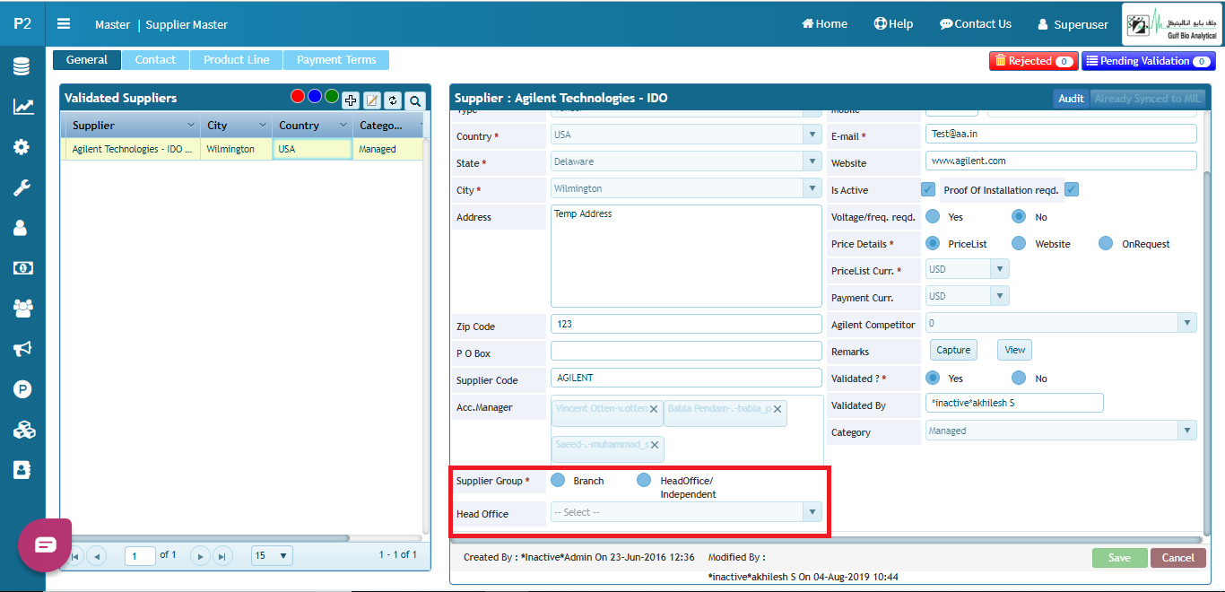Open the Category dropdown
Screen dimensions: 1225x592
coord(1187,431)
